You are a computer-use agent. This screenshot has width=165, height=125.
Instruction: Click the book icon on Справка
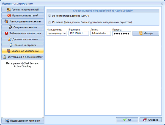point(145,120)
